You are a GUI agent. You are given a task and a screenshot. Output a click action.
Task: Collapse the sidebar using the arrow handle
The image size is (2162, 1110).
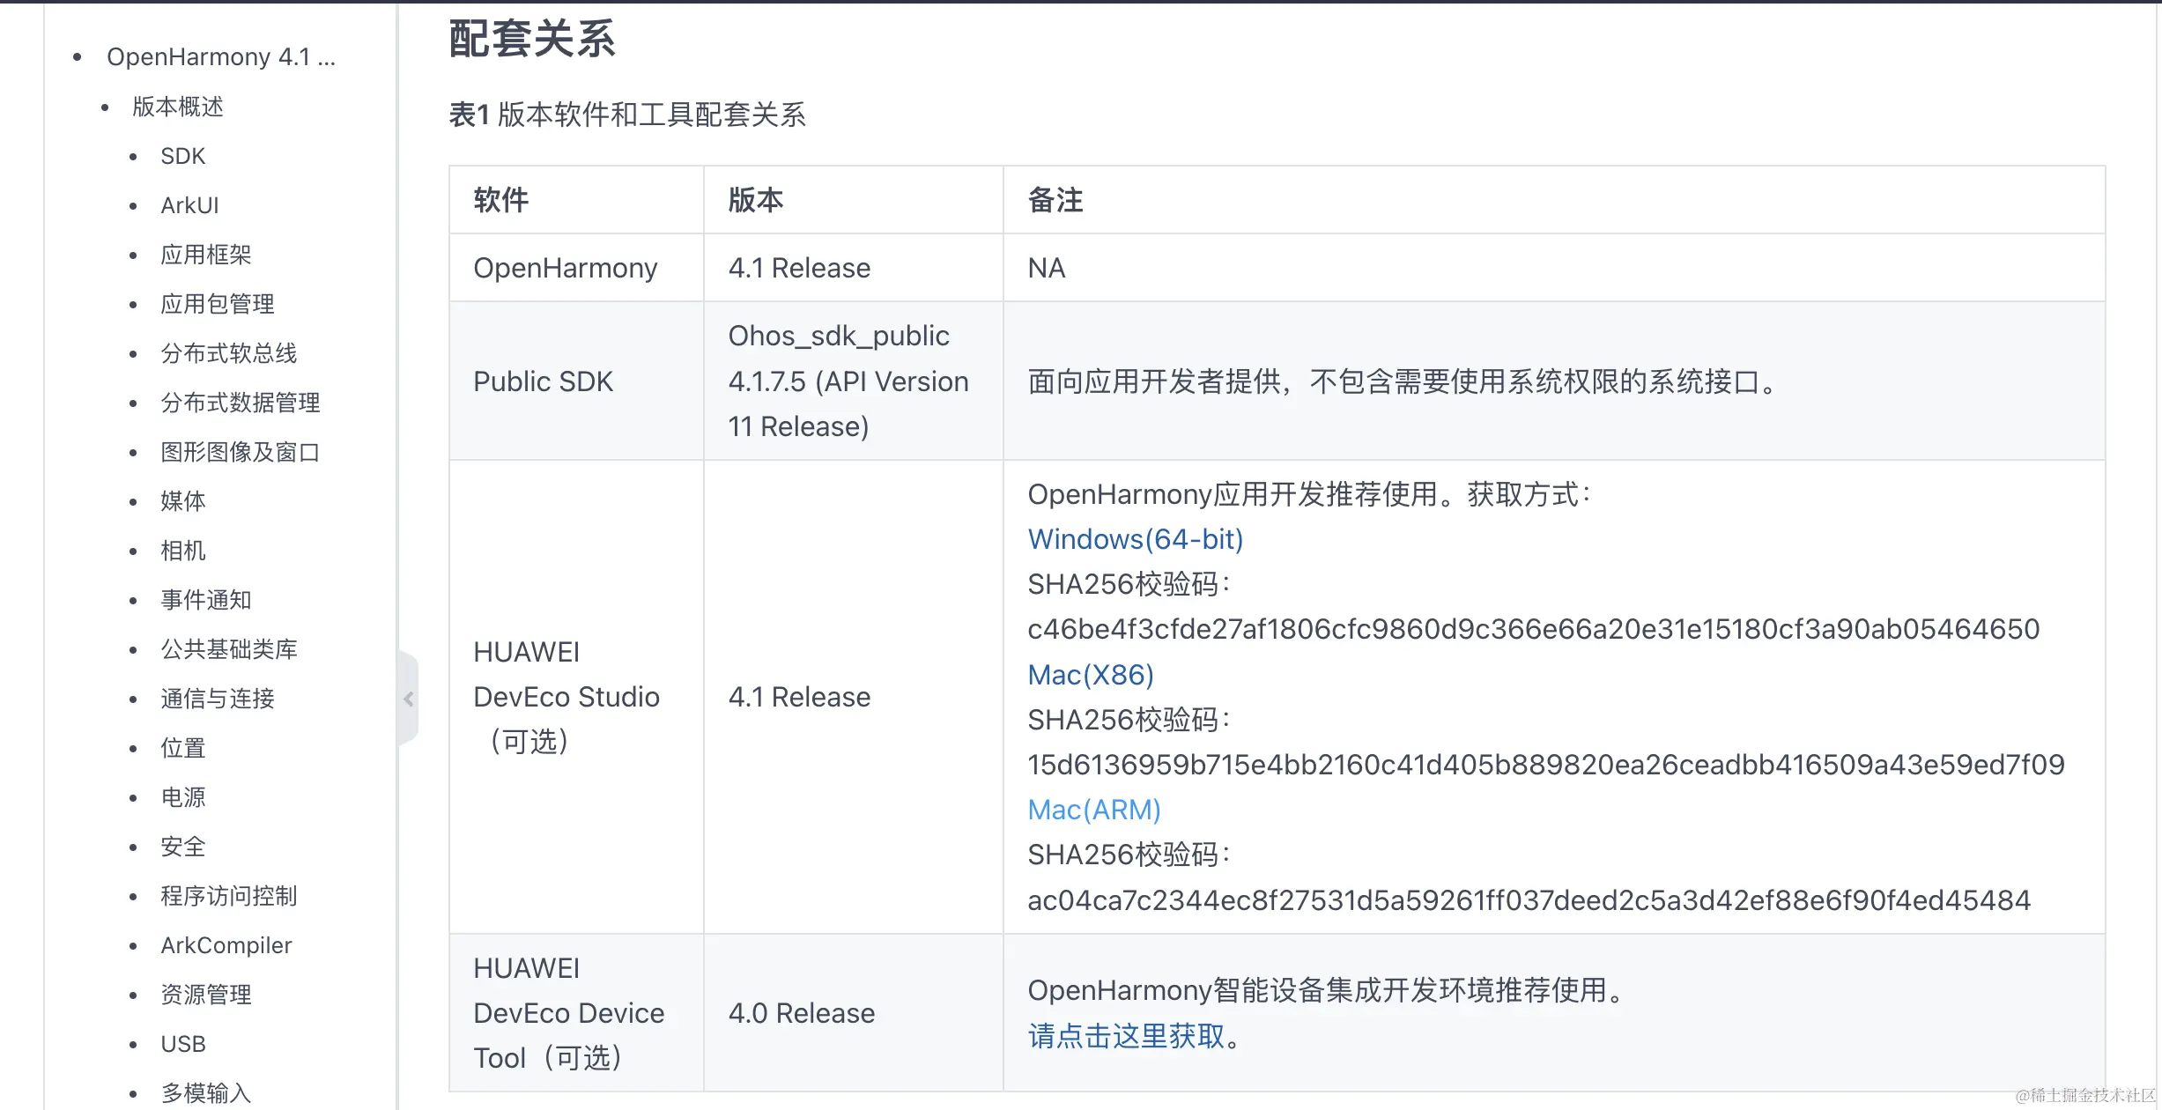click(408, 699)
